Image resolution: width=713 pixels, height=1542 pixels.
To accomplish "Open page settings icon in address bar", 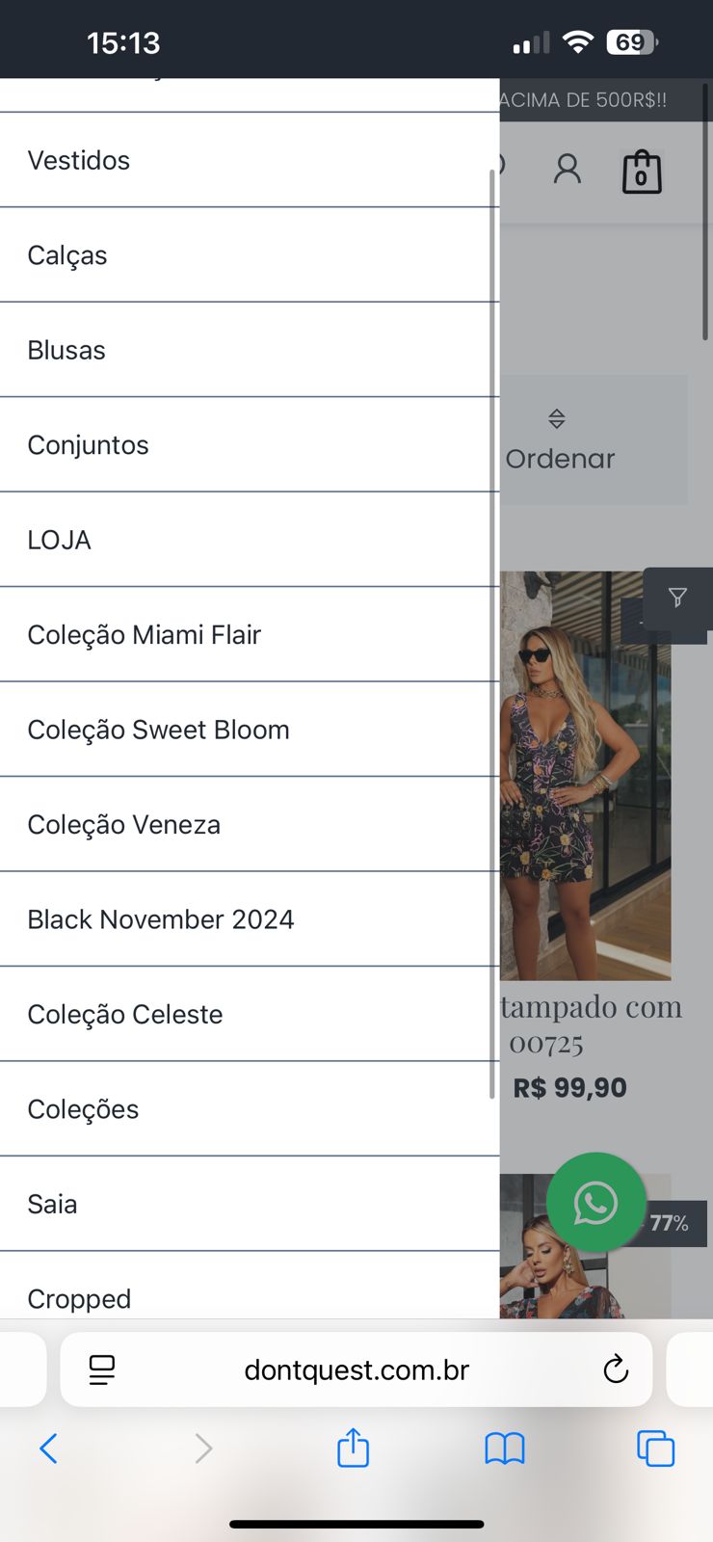I will tap(102, 1369).
